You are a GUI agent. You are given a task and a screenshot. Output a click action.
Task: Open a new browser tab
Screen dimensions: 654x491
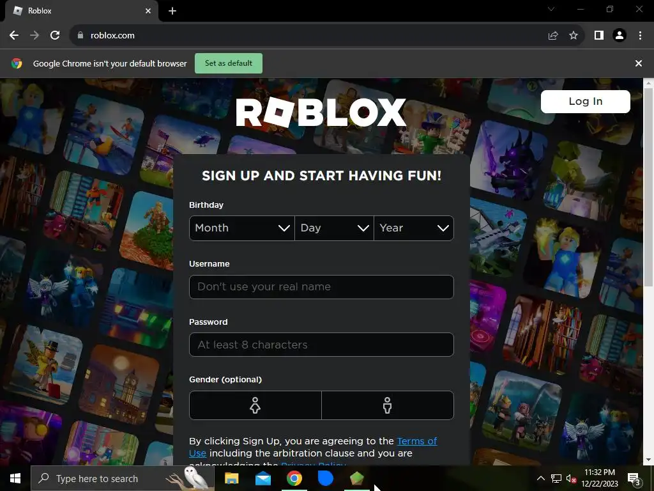coord(172,11)
